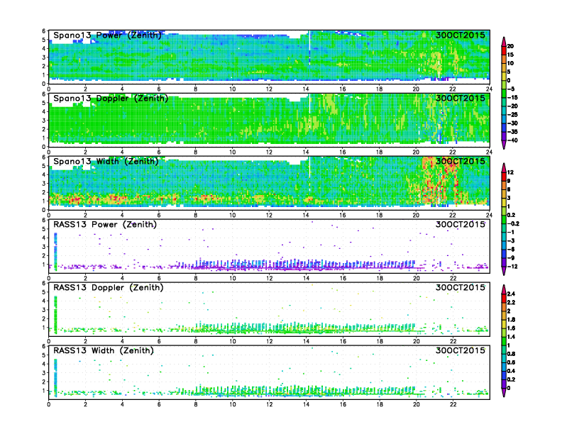The height and width of the screenshot is (434, 562).
Task: Click the 30OCT2015 date in Spano13 Power panel
Action: coord(461,35)
